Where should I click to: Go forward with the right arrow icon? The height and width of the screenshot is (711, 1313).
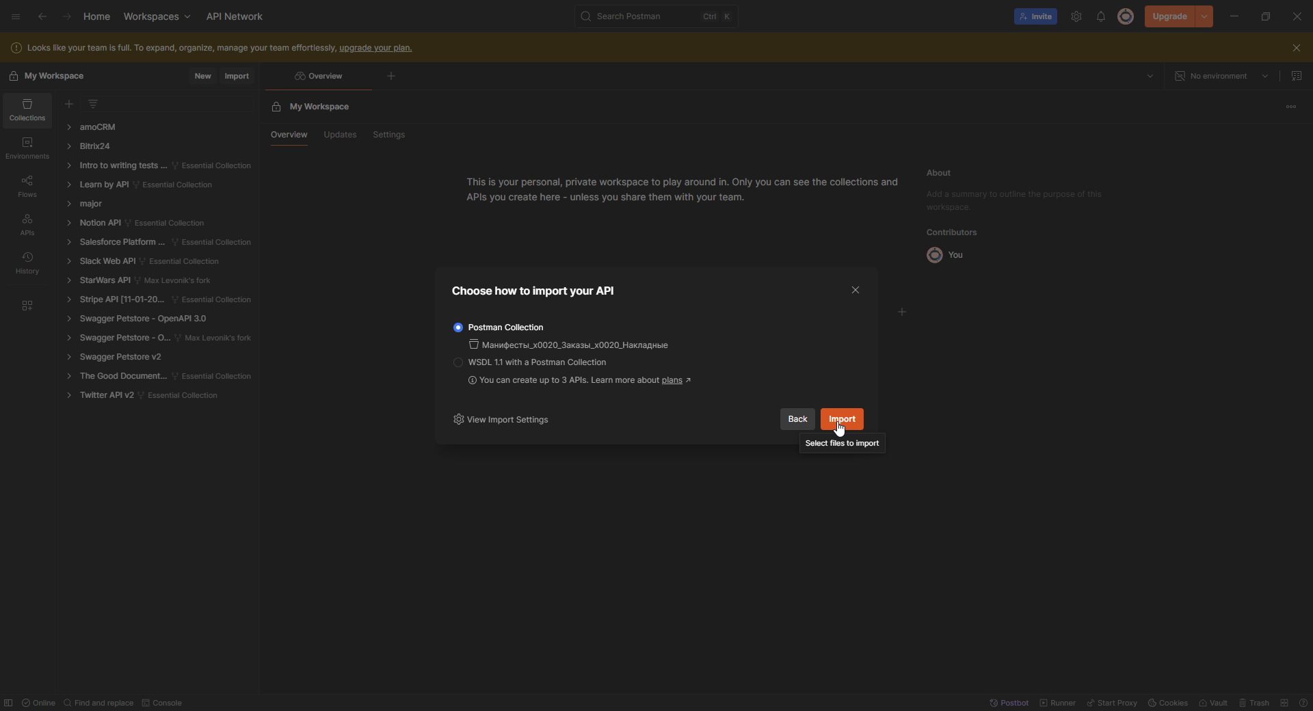(x=66, y=16)
